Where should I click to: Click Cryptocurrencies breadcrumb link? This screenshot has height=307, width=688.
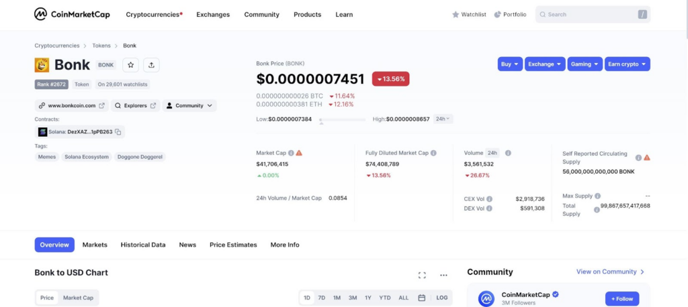57,46
